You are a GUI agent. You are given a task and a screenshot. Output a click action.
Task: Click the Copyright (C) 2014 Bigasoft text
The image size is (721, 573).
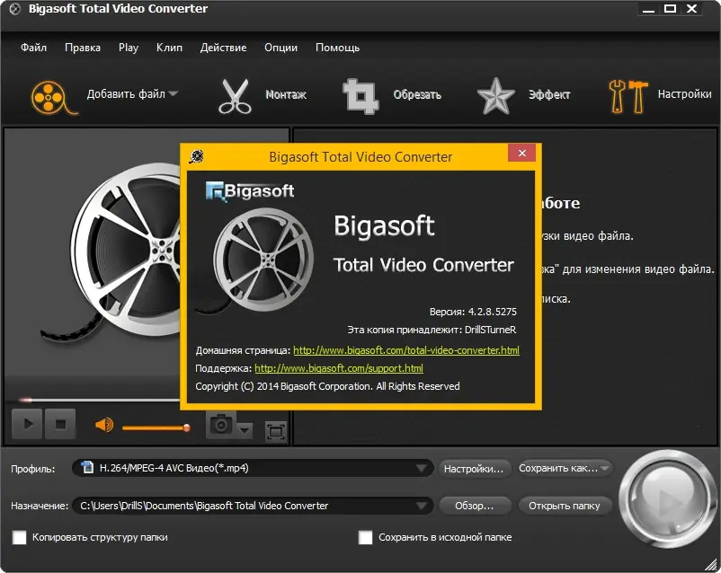pyautogui.click(x=327, y=386)
